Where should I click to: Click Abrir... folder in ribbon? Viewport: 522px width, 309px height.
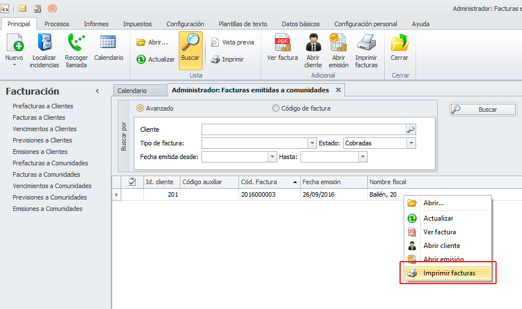coord(152,42)
